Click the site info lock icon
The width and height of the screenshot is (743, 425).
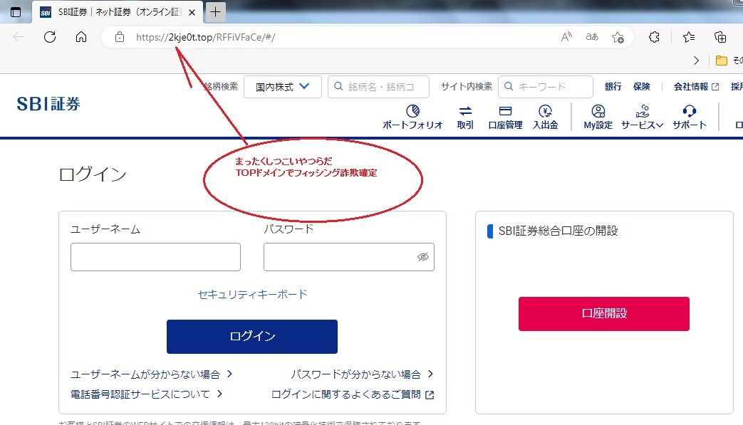(x=120, y=37)
